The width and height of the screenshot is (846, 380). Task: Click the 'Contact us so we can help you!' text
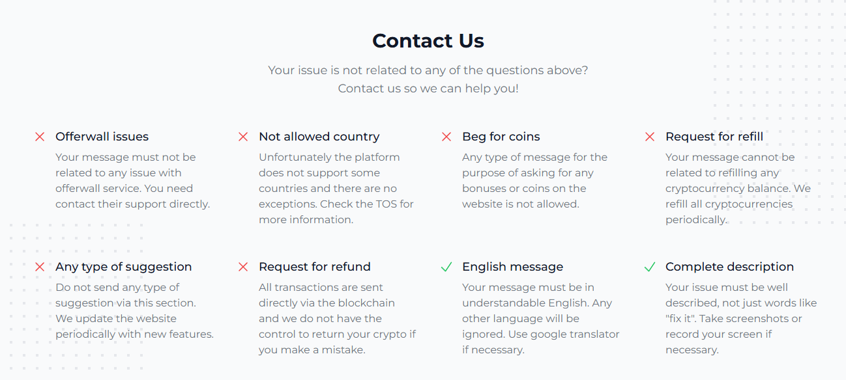[x=428, y=88]
